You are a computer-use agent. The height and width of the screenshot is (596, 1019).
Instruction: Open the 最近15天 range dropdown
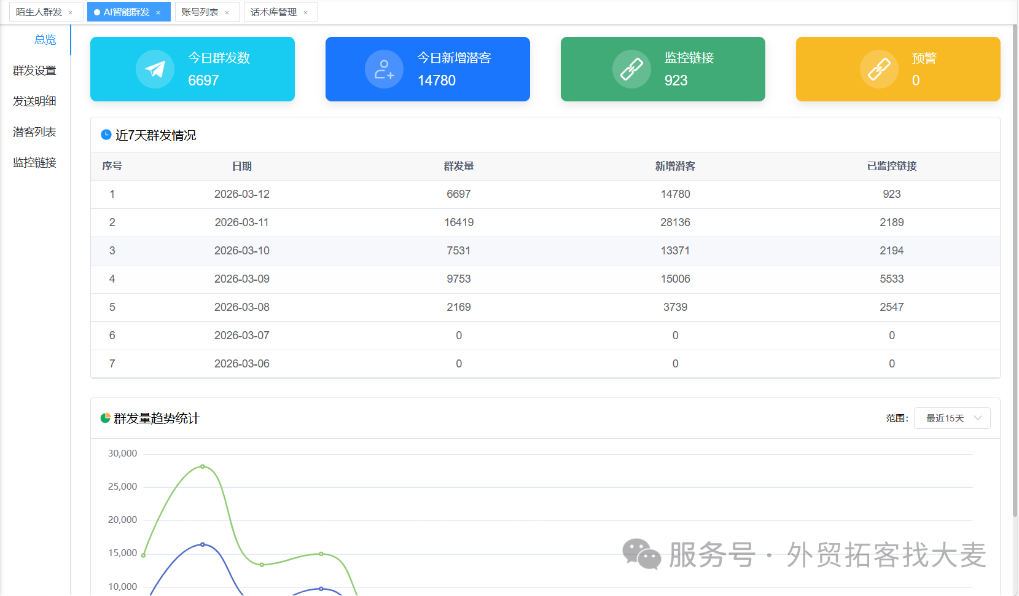pyautogui.click(x=951, y=418)
